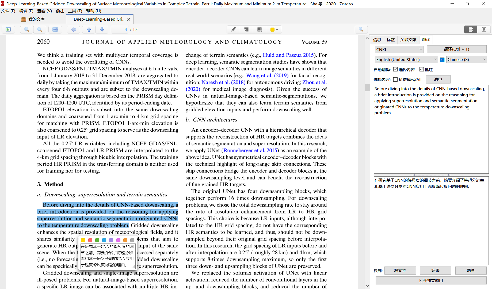Pick the blue annotation color
492x289 pixels.
click(104, 240)
